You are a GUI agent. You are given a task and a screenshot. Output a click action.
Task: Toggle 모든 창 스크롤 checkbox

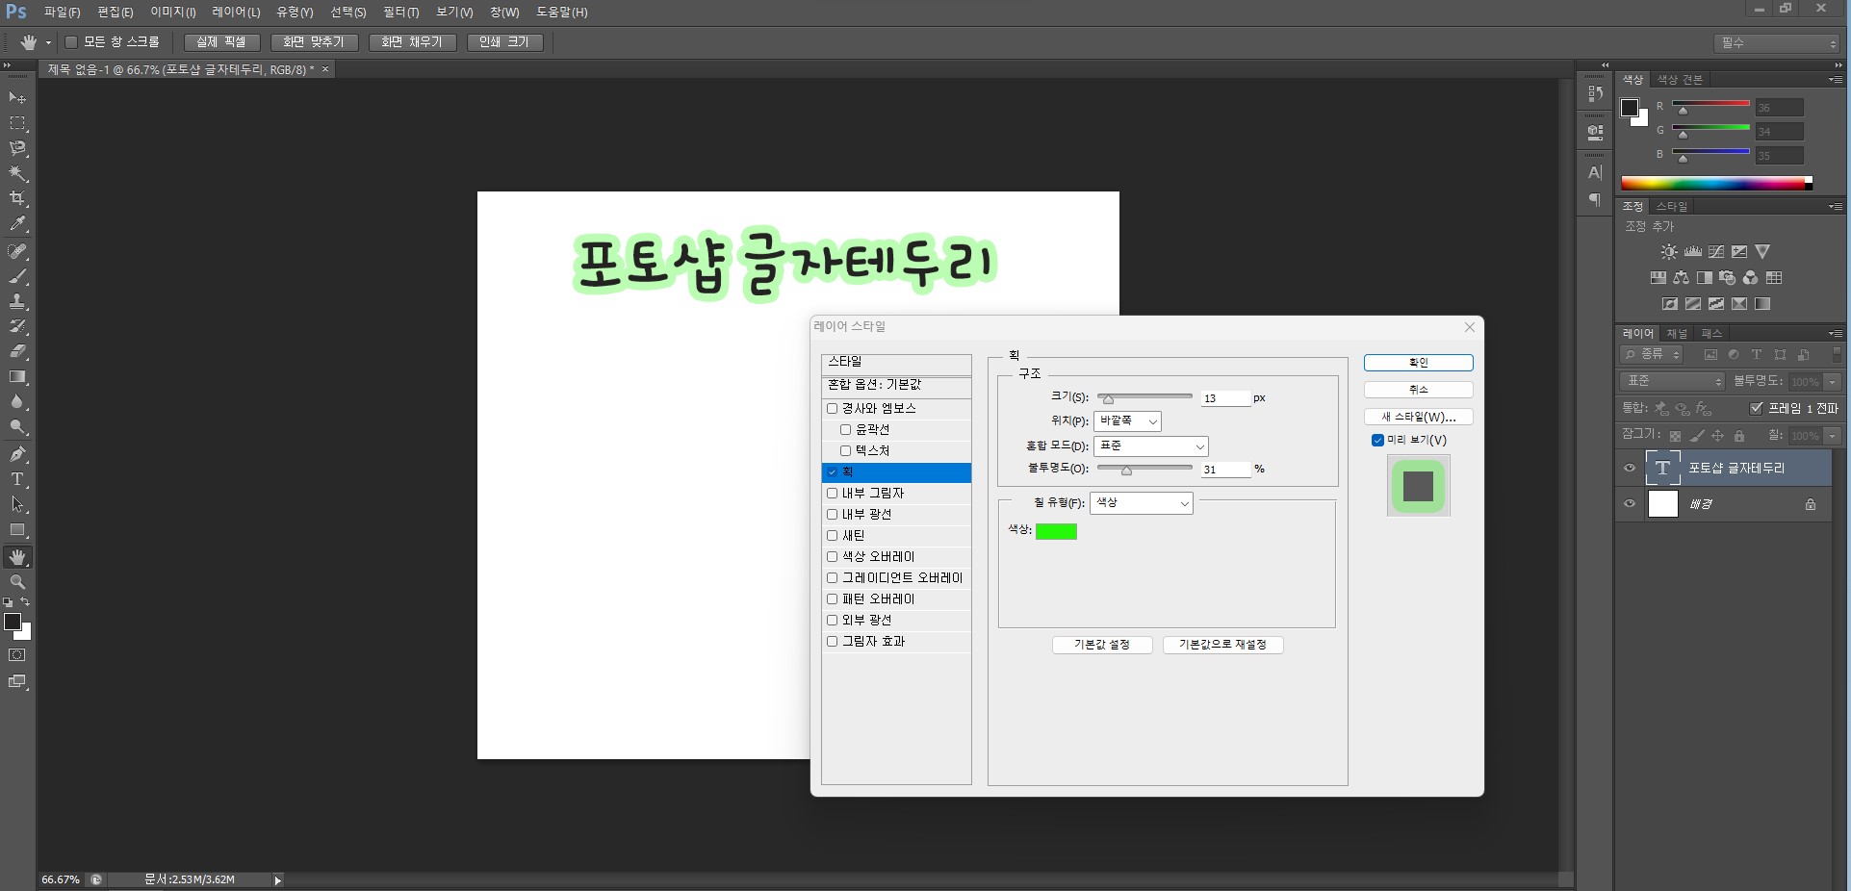71,42
